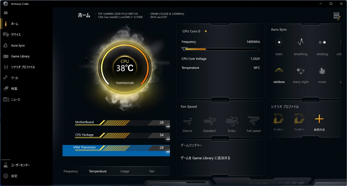The width and height of the screenshot is (347, 186).
Task: Set fan speed to Full speed
Action: pyautogui.click(x=253, y=121)
